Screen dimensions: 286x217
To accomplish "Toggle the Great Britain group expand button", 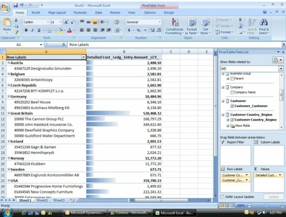I will tap(8, 113).
